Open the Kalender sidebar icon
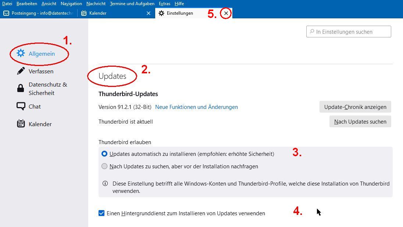 tap(21, 124)
